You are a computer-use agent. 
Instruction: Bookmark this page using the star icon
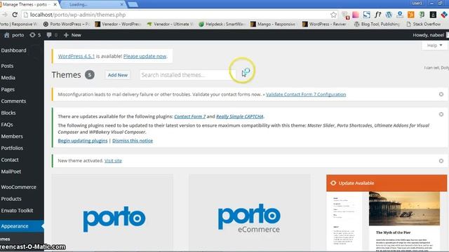[333, 15]
